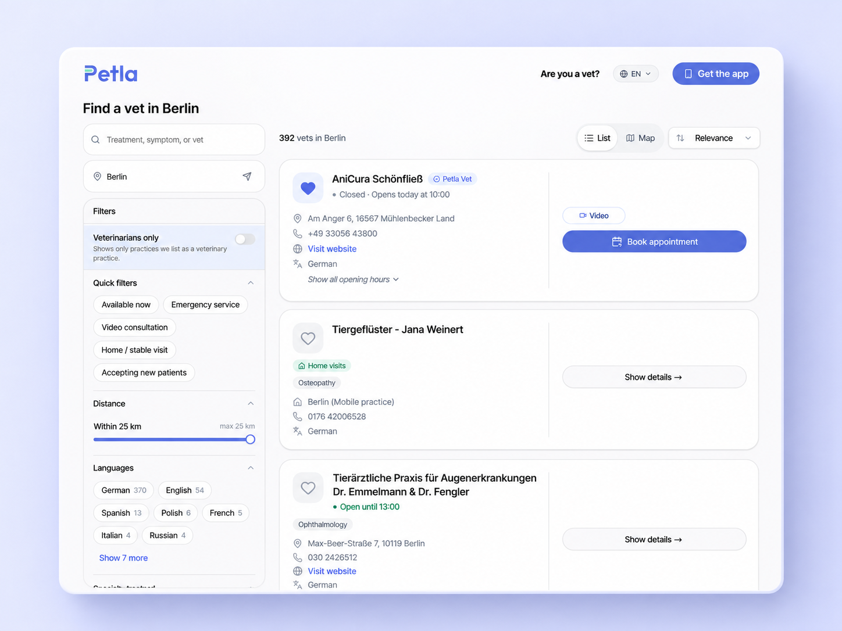Use the current location arrow icon in Berlin field
Image resolution: width=842 pixels, height=631 pixels.
[247, 177]
